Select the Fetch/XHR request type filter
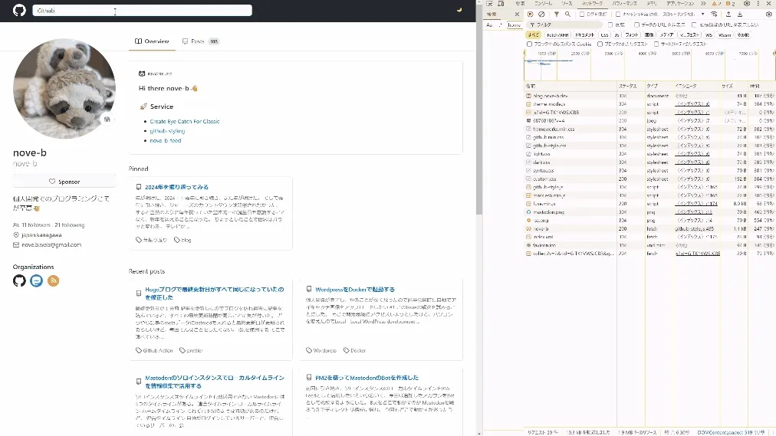The image size is (776, 436). tap(557, 34)
